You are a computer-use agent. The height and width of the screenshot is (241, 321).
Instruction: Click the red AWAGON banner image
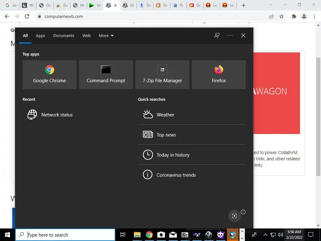pos(276,93)
